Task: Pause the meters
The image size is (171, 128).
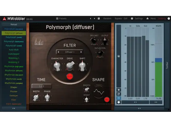Action: click(119, 90)
